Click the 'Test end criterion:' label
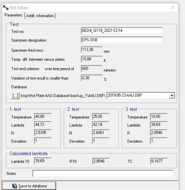 click(x=26, y=69)
